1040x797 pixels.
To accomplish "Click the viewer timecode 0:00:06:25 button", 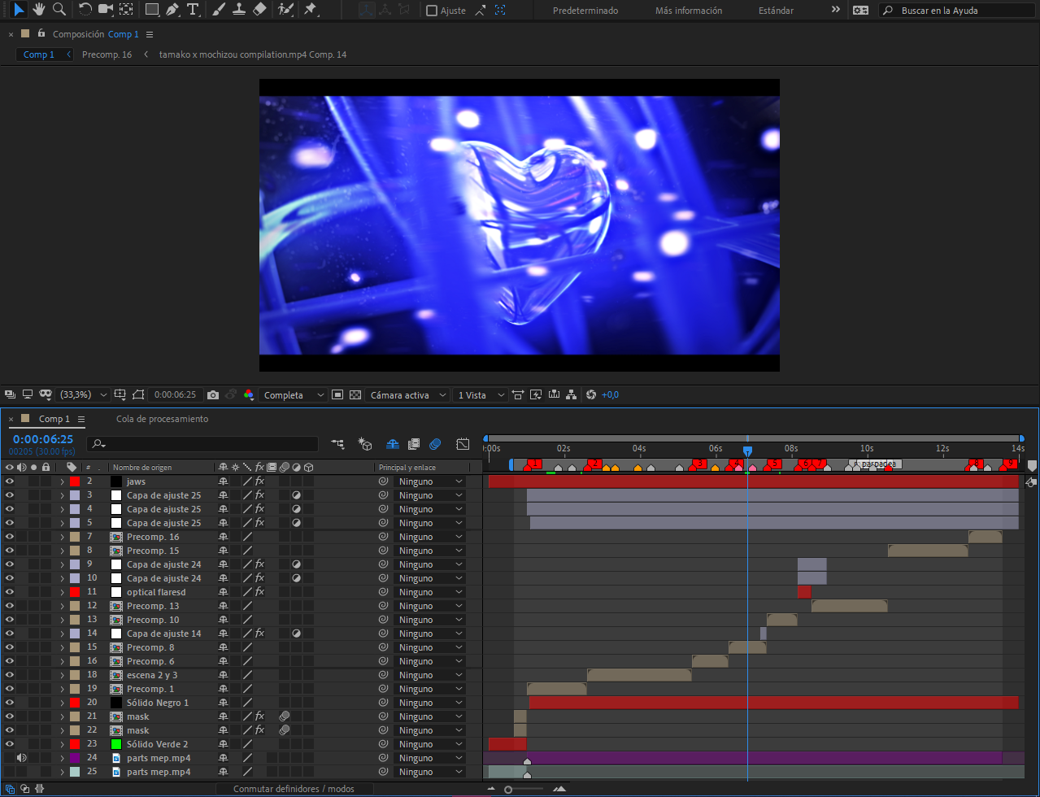I will click(x=175, y=394).
